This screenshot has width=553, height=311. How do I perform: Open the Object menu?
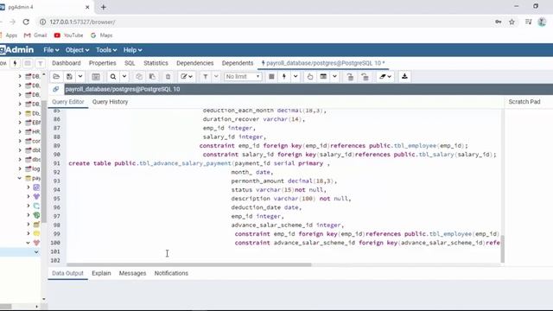pos(77,50)
